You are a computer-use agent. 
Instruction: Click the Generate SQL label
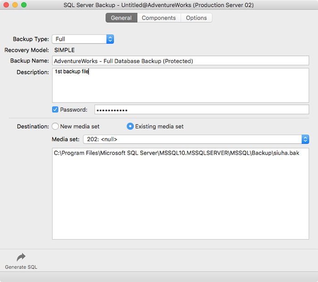(x=21, y=267)
